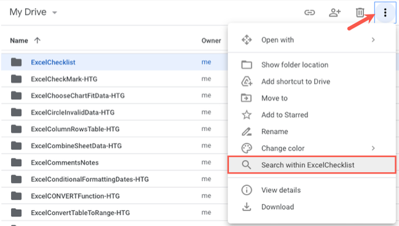Click the palette icon beside Change color
The height and width of the screenshot is (226, 399).
[247, 148]
